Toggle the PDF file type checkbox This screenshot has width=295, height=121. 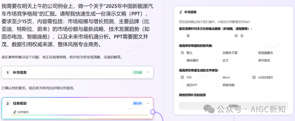pyautogui.click(x=182, y=77)
